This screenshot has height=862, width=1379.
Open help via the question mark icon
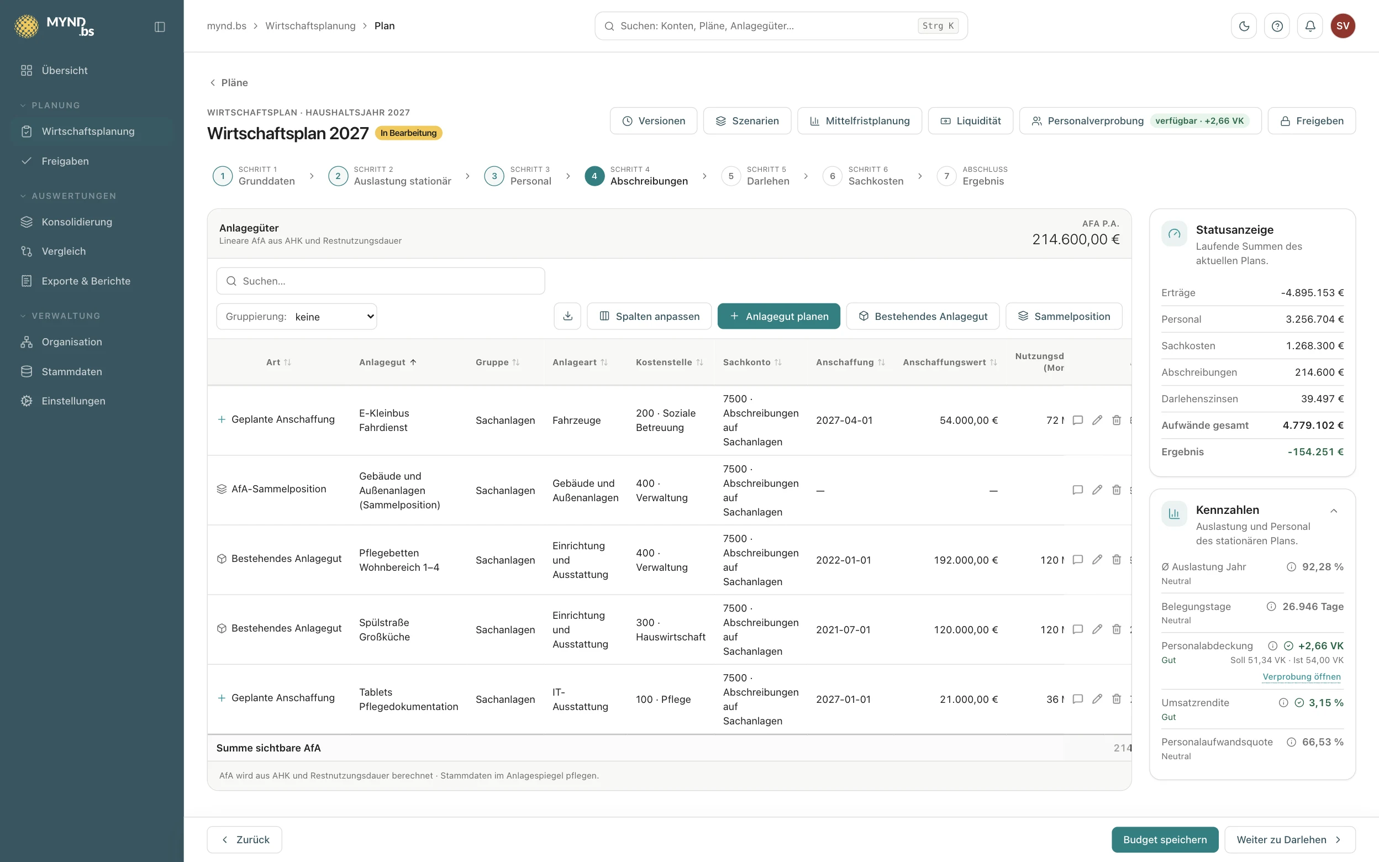1277,25
